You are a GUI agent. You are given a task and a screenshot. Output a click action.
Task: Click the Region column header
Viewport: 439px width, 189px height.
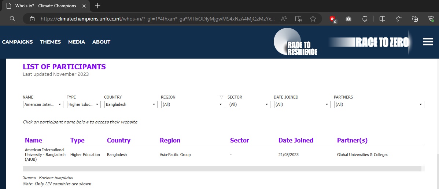click(x=170, y=140)
